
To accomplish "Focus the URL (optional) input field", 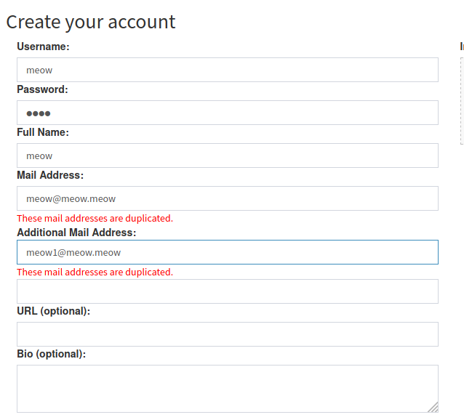I will coord(227,334).
